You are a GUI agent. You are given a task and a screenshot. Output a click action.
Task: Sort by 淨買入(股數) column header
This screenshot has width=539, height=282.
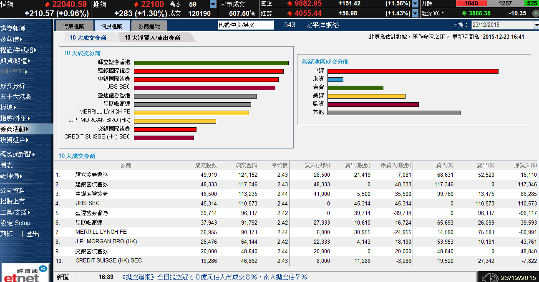(396, 165)
